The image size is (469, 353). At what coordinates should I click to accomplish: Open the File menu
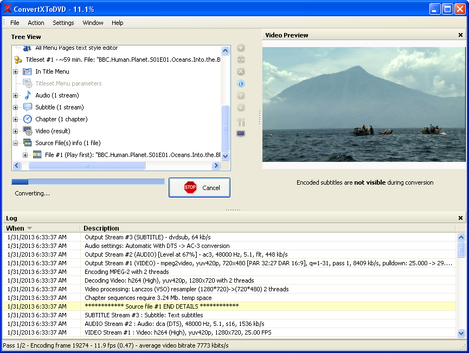tap(15, 23)
